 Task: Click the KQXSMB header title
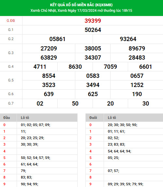coord(81,5)
